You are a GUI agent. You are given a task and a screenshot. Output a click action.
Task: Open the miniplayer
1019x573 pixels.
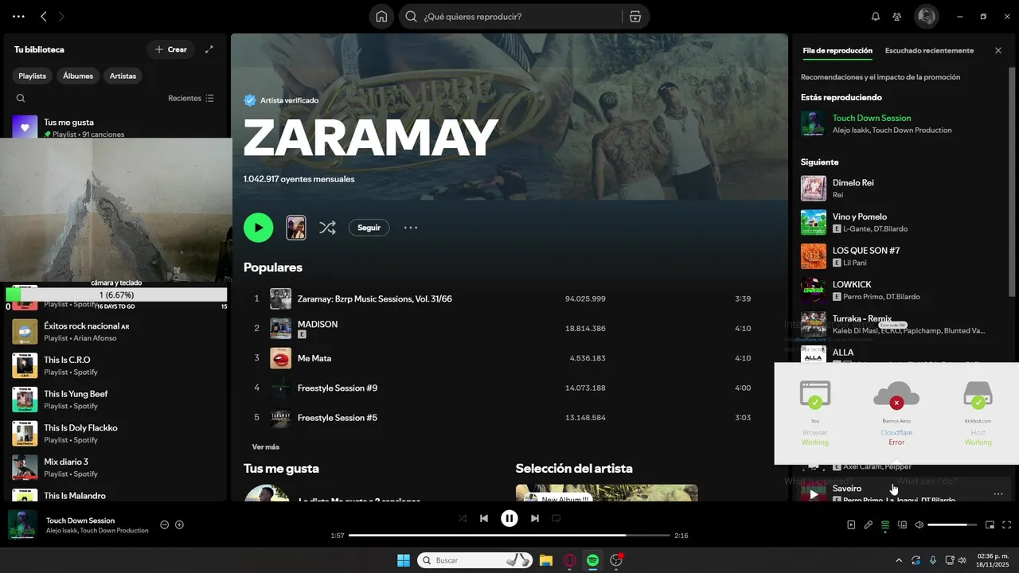point(990,525)
